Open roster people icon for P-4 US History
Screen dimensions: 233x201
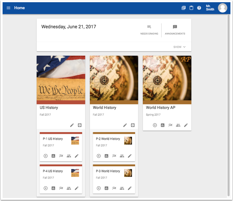[69, 188]
